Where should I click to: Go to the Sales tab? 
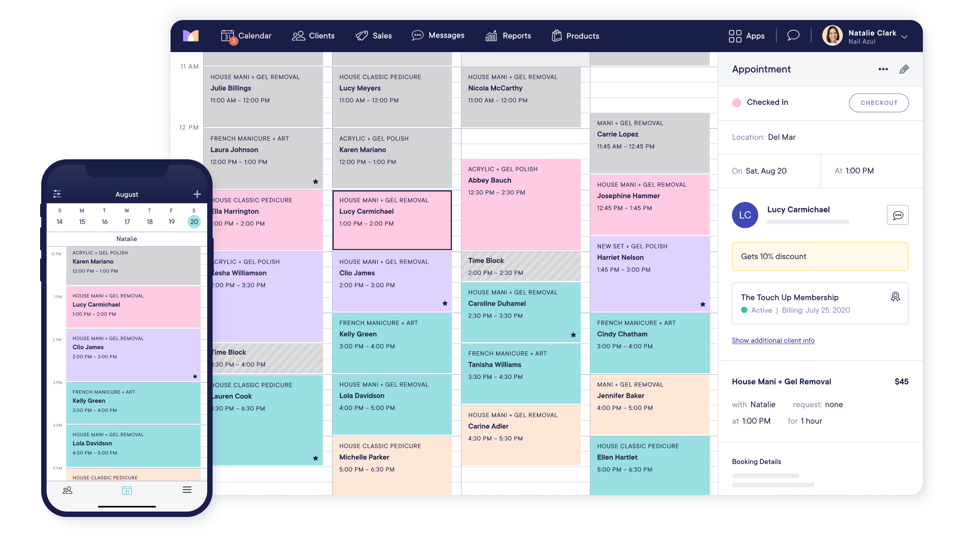(374, 36)
